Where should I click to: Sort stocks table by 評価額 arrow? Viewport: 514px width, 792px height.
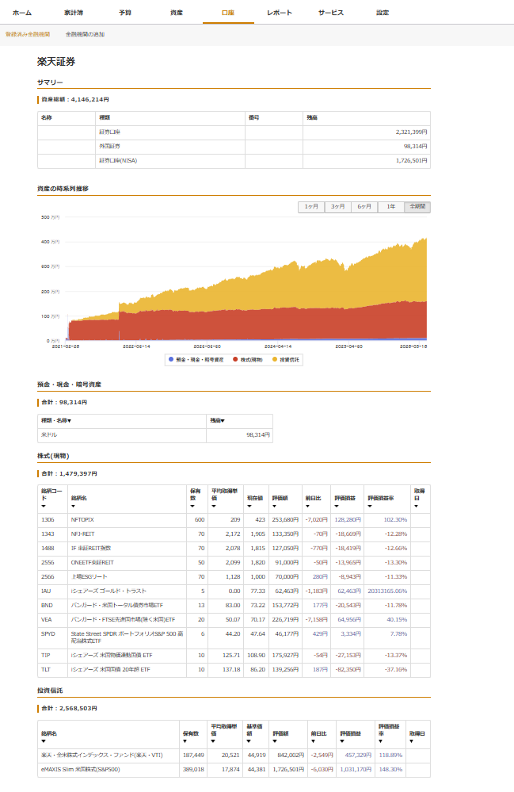click(x=274, y=506)
